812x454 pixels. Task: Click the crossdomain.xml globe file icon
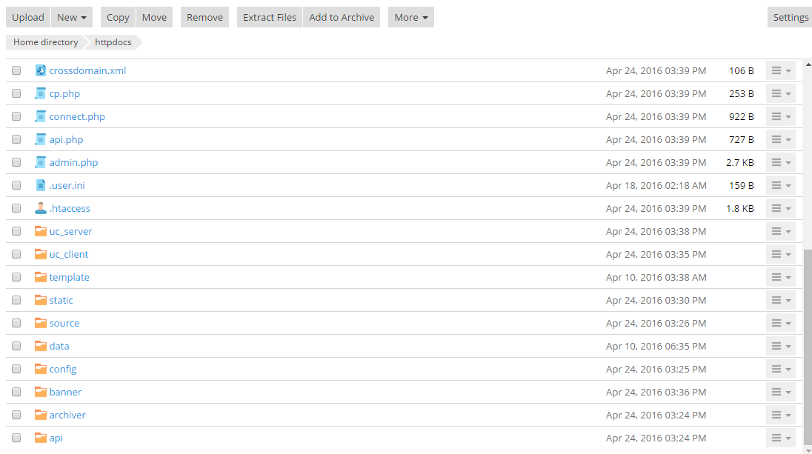coord(41,71)
